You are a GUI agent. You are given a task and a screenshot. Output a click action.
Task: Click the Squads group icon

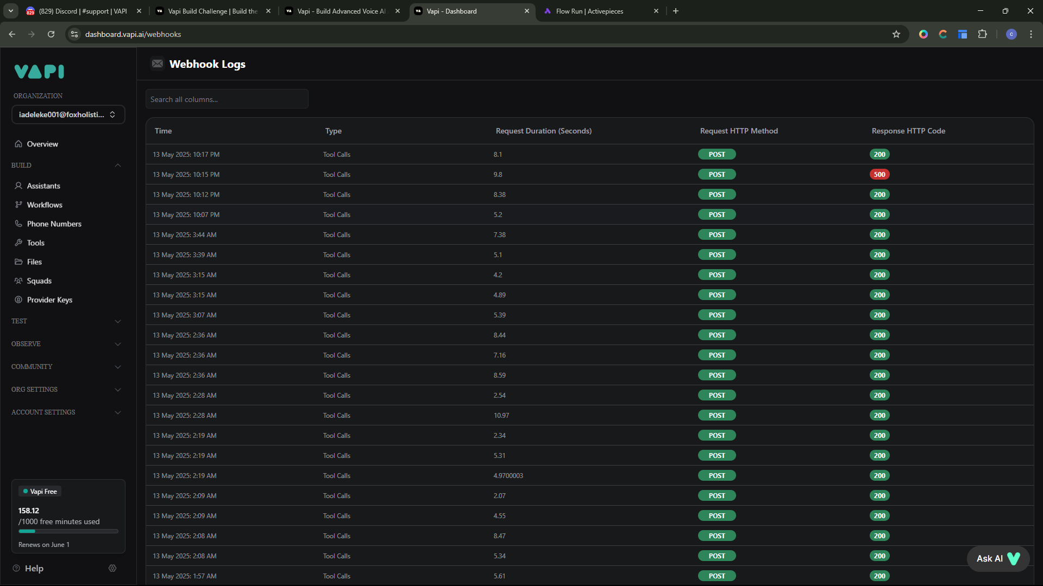coord(18,281)
